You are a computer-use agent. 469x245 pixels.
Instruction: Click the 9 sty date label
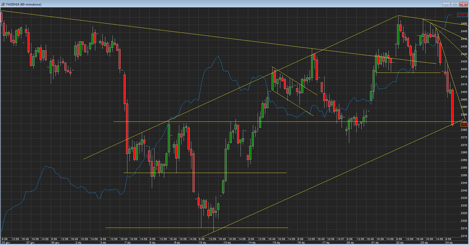tap(177, 243)
